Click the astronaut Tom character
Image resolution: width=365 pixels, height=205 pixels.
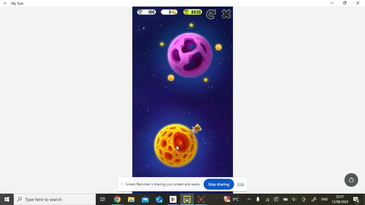click(196, 129)
